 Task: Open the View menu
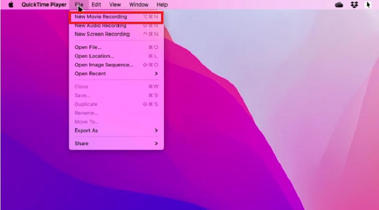point(115,5)
